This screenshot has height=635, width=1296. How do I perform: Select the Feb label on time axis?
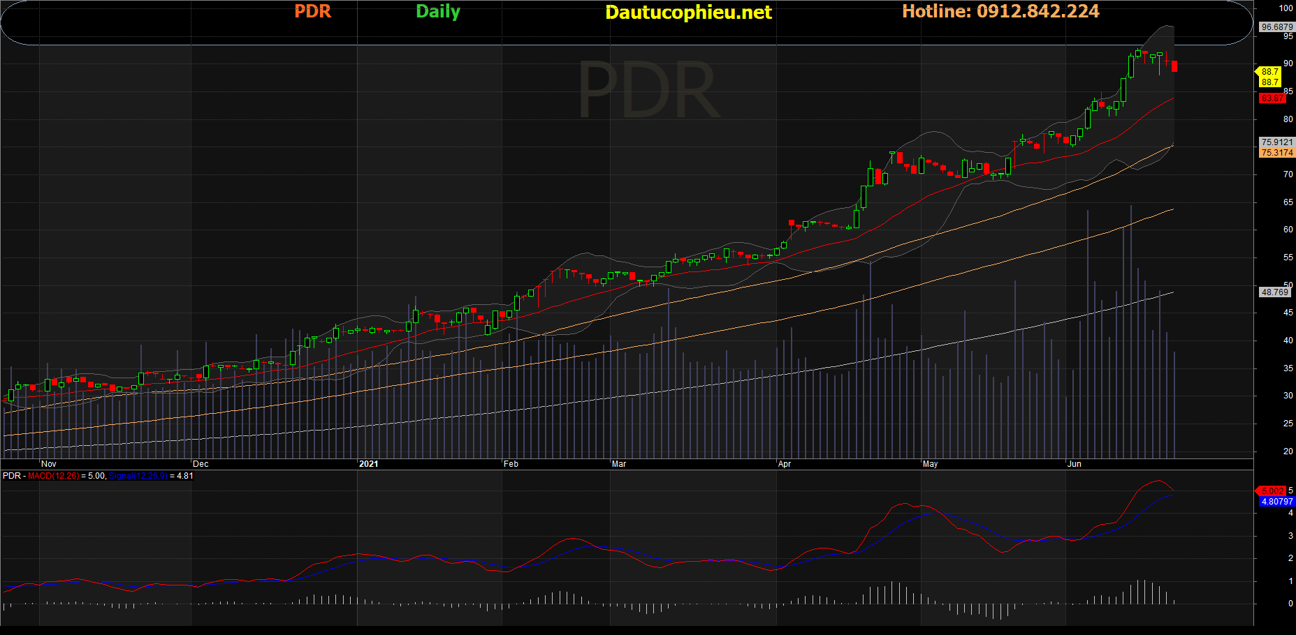coord(511,464)
